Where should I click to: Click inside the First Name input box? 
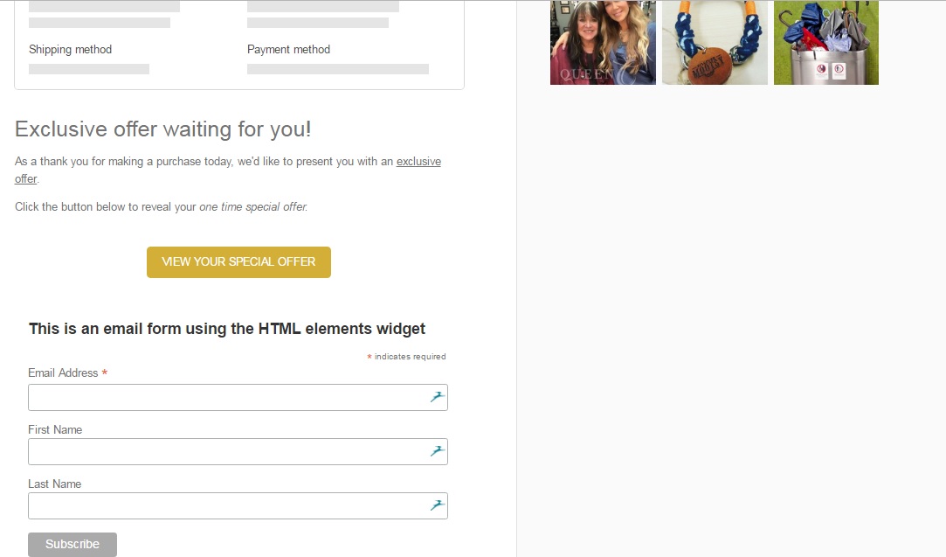click(218, 451)
